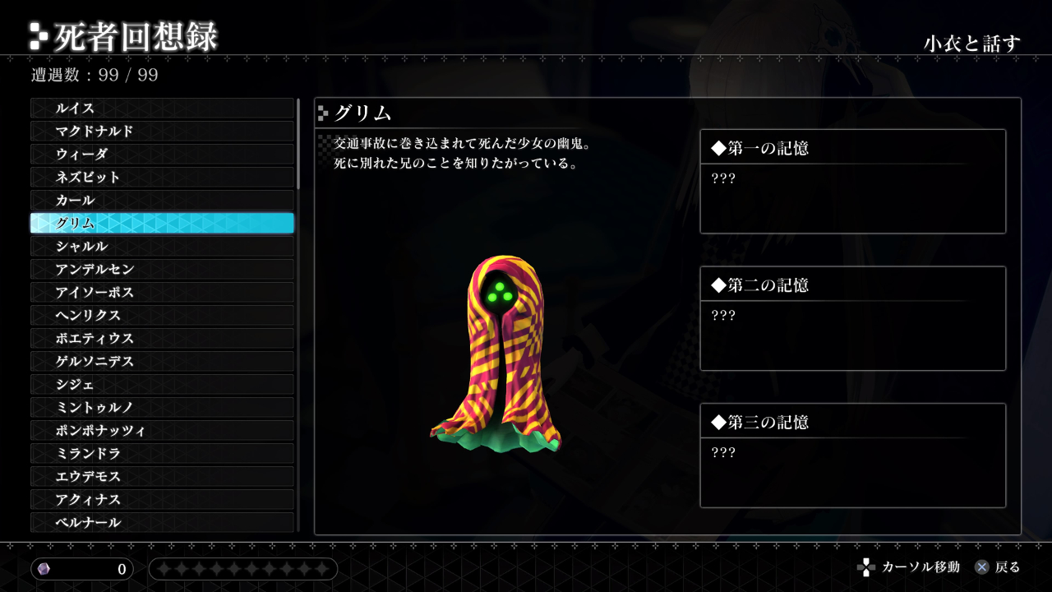The height and width of the screenshot is (592, 1052).
Task: Select the highlighted グリム entry
Action: (x=162, y=224)
